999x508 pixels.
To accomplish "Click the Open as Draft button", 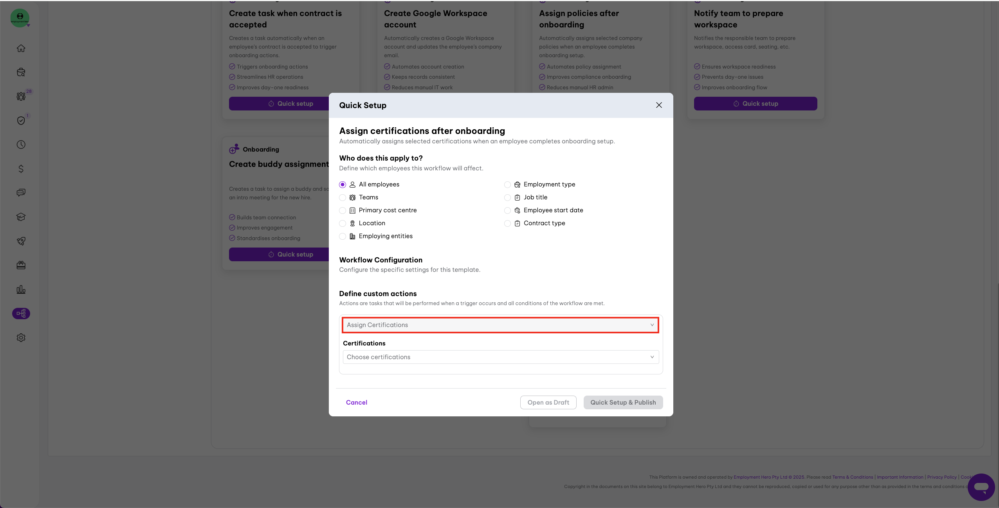I will tap(548, 403).
